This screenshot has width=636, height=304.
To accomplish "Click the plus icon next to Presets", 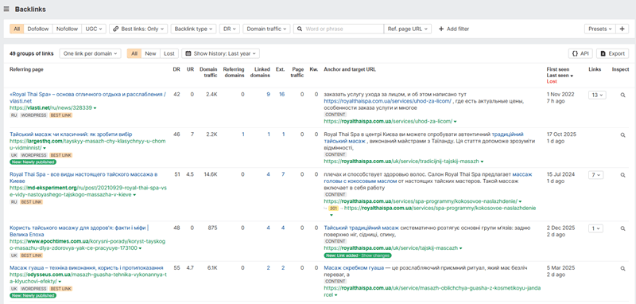I will (622, 29).
